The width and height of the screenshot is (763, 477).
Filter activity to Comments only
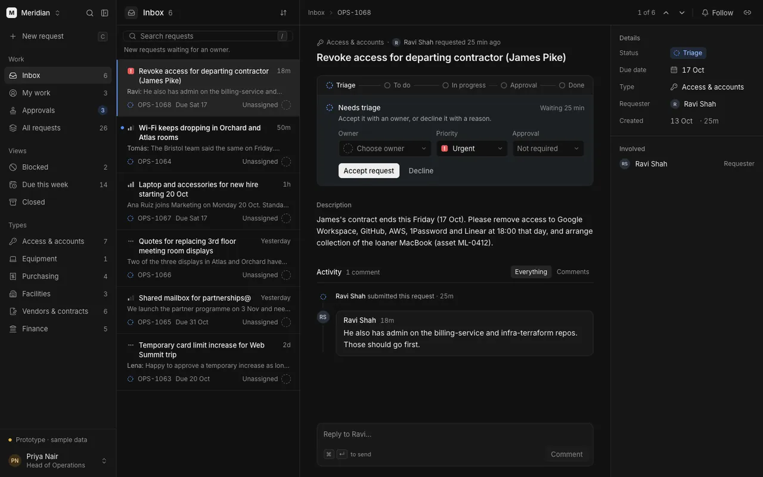[x=573, y=272]
